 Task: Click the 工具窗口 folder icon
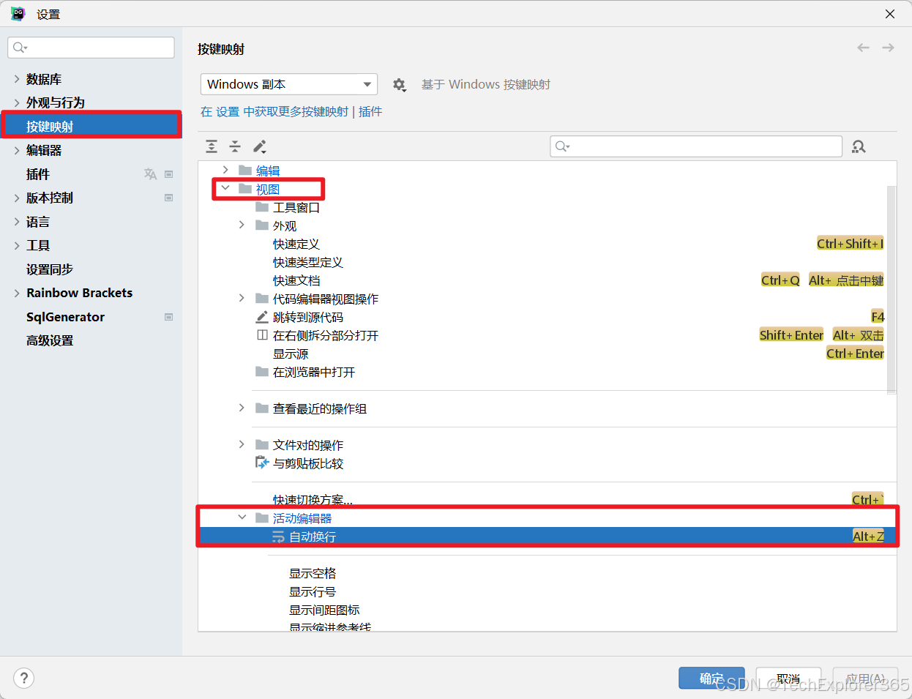click(x=262, y=207)
